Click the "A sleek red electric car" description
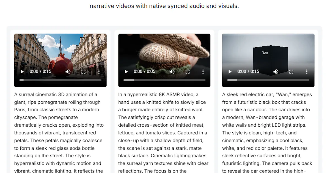Viewport: 330px width, 173px height. click(x=267, y=132)
